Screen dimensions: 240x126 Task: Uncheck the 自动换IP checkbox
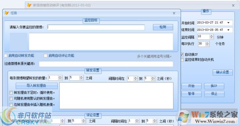[x=182, y=54]
